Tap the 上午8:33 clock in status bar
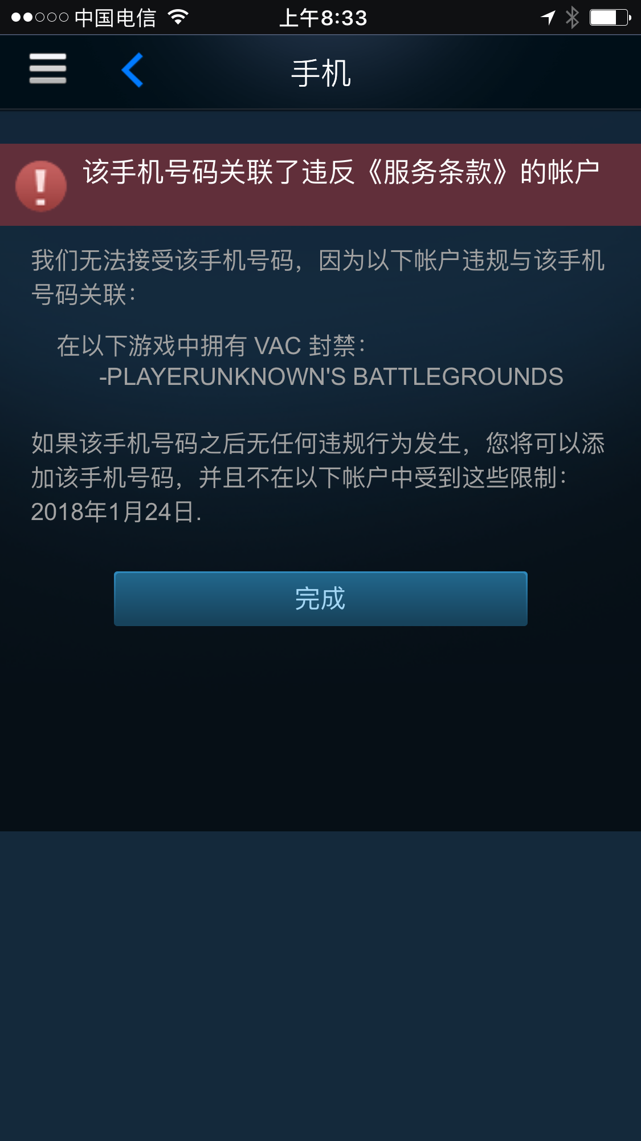The width and height of the screenshot is (641, 1141). click(x=323, y=18)
